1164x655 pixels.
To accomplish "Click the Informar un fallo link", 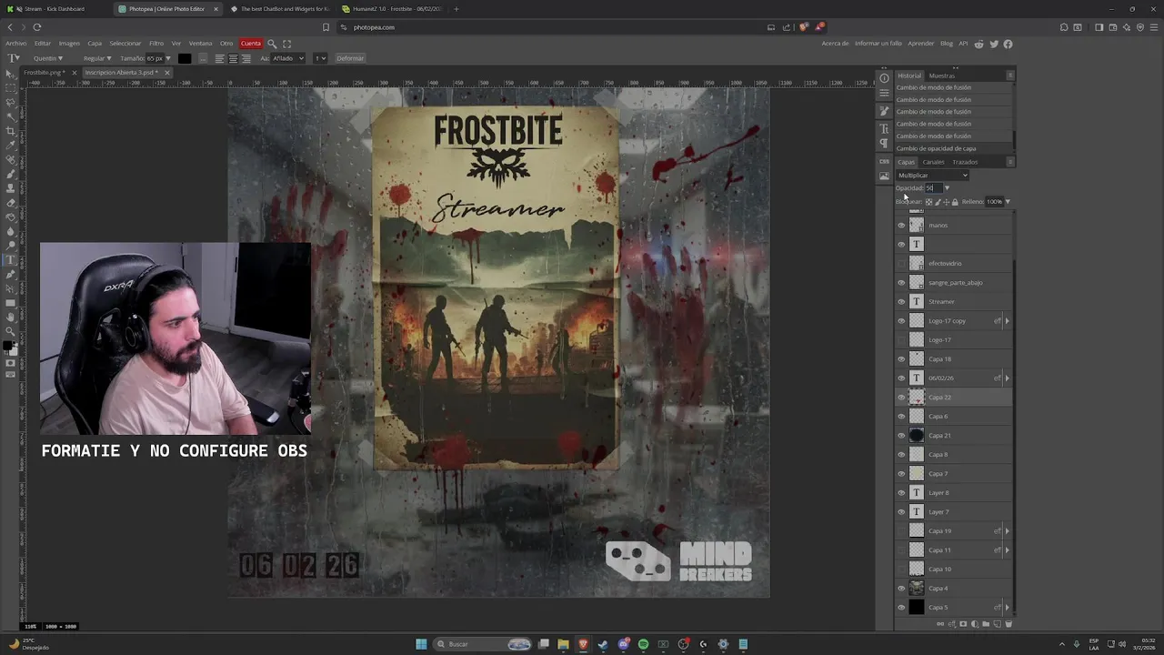I will pyautogui.click(x=878, y=44).
